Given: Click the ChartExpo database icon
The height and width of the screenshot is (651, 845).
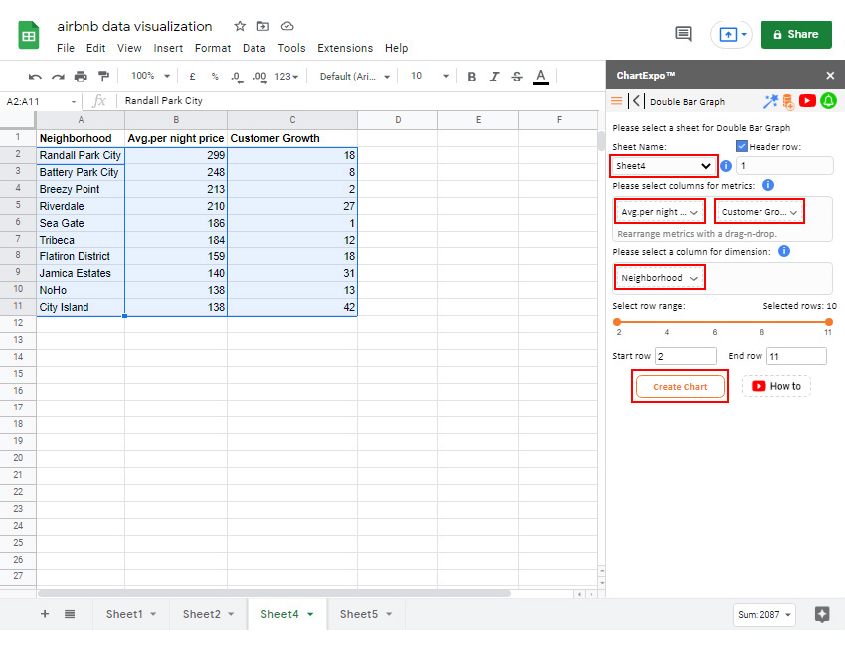Looking at the screenshot, I should [788, 101].
